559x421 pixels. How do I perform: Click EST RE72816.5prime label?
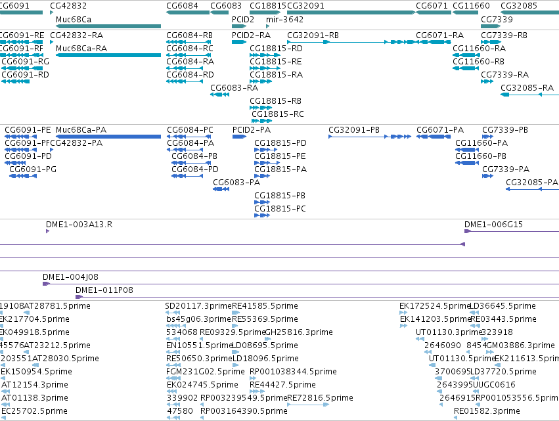[x=320, y=398]
